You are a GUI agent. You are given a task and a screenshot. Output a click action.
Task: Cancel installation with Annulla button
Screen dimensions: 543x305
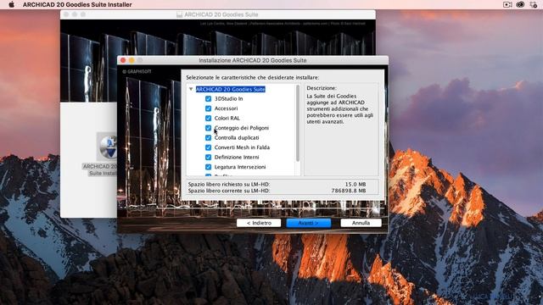click(361, 223)
